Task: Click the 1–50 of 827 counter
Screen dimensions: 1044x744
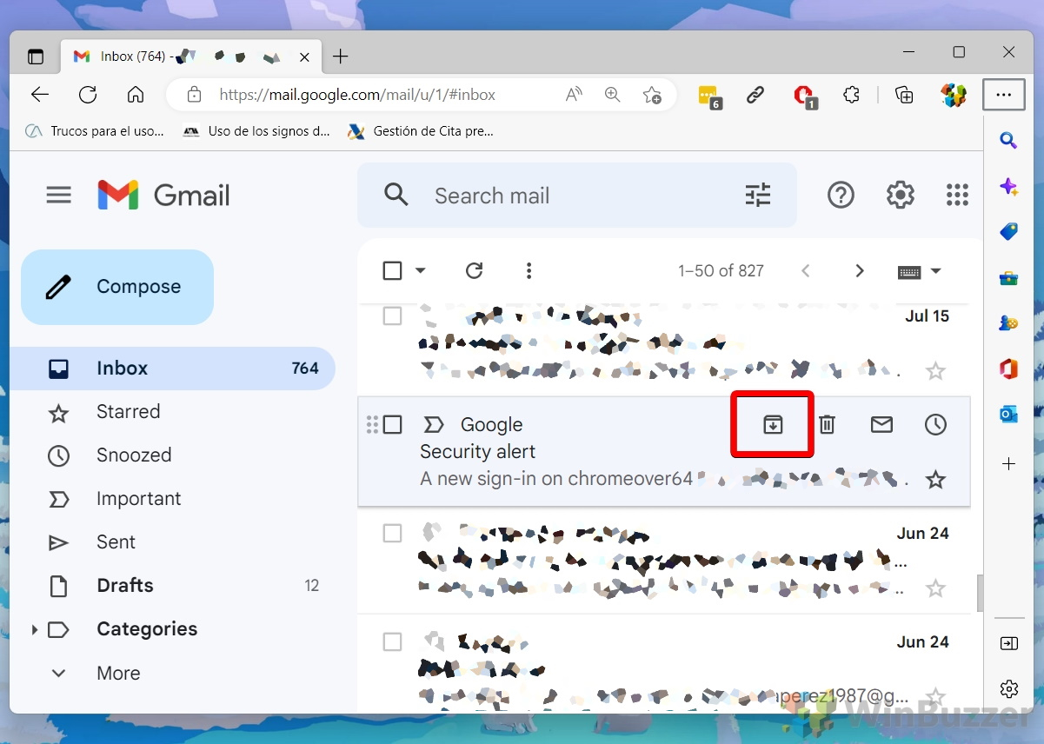Action: 721,270
